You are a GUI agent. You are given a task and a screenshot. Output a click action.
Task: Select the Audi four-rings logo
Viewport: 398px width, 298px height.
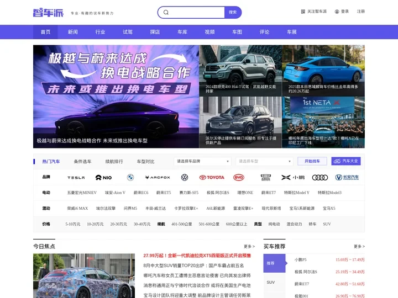(x=320, y=178)
